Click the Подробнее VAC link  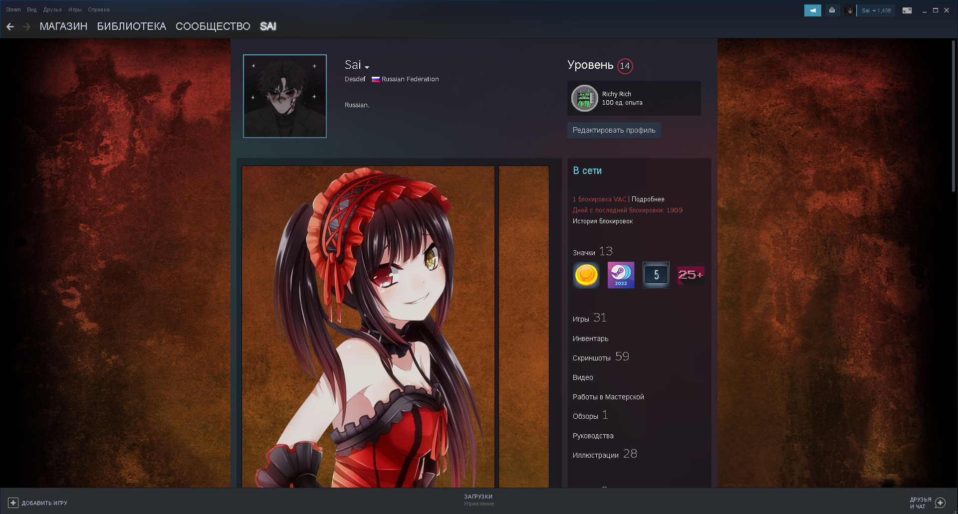pyautogui.click(x=648, y=199)
